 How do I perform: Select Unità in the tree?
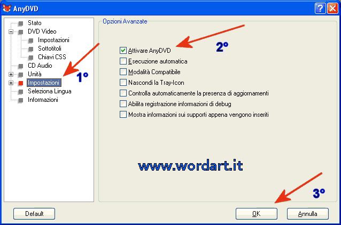point(35,74)
